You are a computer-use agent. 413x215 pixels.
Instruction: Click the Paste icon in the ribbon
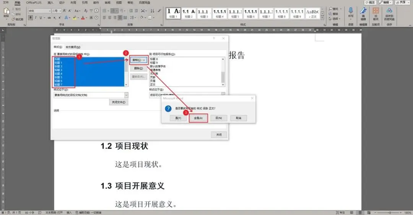pyautogui.click(x=7, y=11)
